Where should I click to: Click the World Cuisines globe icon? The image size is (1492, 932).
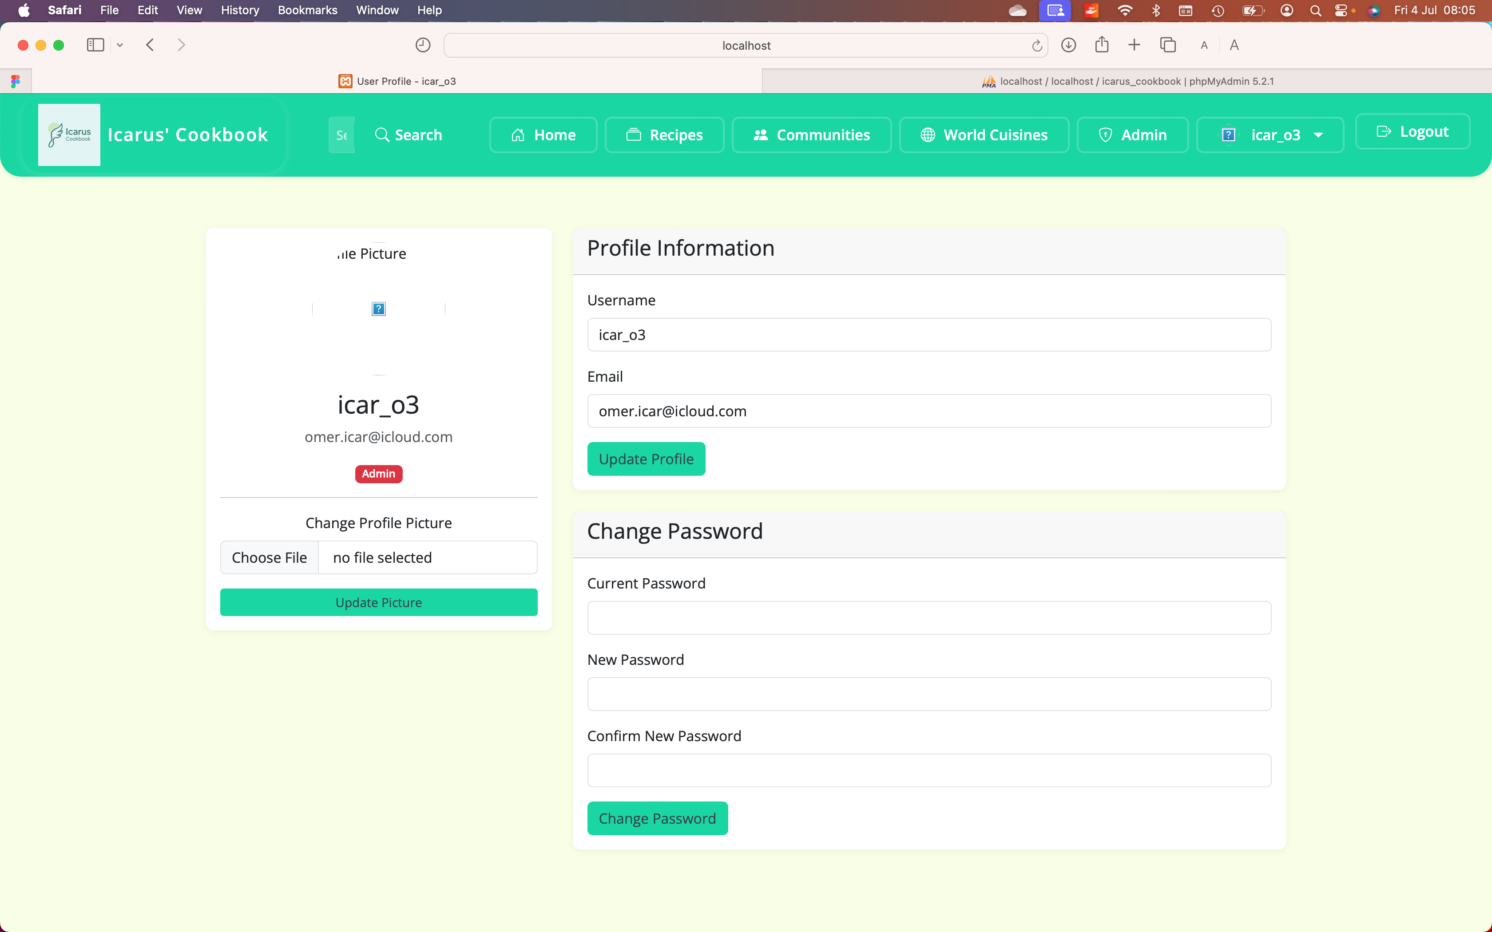[x=927, y=134]
